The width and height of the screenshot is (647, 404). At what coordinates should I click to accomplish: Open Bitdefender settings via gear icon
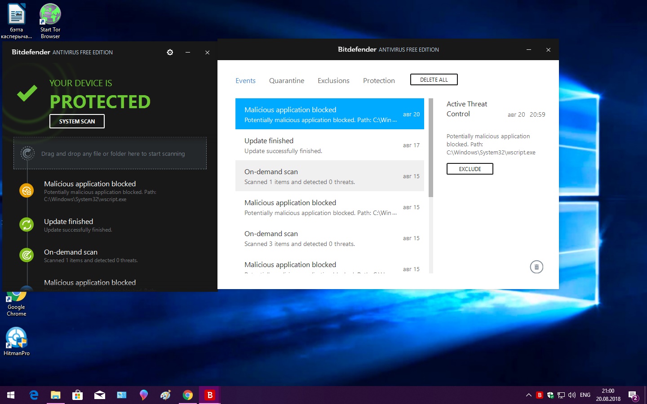(x=170, y=53)
